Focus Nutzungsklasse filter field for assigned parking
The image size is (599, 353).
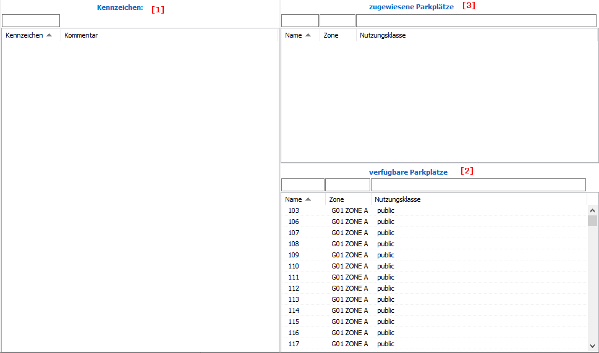click(476, 21)
